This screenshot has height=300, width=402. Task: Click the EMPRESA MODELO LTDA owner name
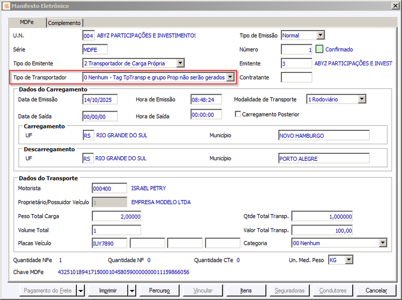pyautogui.click(x=161, y=202)
